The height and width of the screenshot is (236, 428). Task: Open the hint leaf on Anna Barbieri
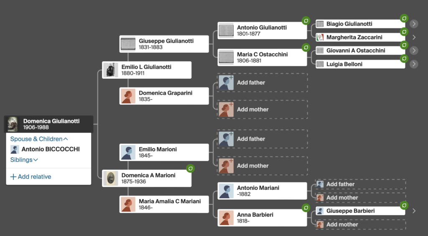click(306, 208)
